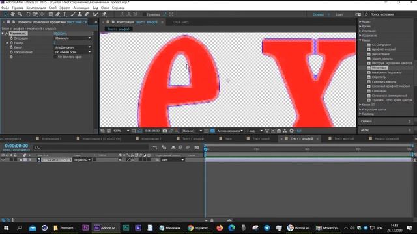
Task: Open the composition flowchart icon in viewer
Action: [285, 131]
